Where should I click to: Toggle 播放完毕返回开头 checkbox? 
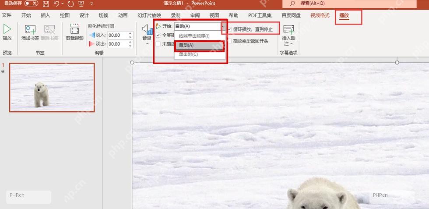229,41
